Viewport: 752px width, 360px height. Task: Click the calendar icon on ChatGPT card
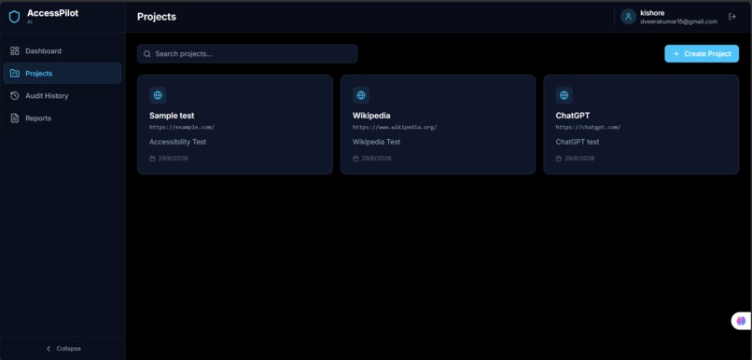click(x=559, y=159)
